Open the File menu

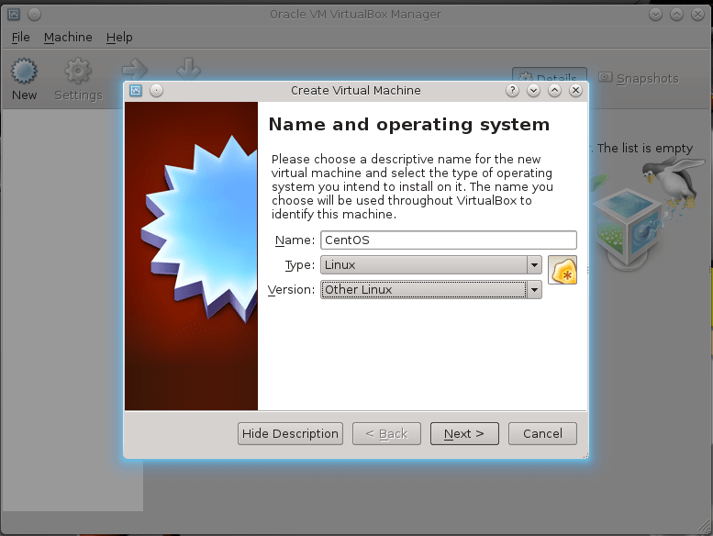(20, 38)
